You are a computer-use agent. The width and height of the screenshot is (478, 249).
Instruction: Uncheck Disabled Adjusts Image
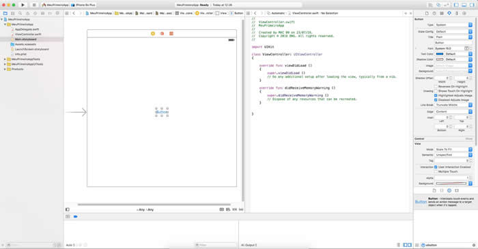(436, 100)
